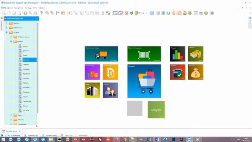252x142 pixels.
Task: Click the flag icon in the toolbar
Action: coord(58,13)
